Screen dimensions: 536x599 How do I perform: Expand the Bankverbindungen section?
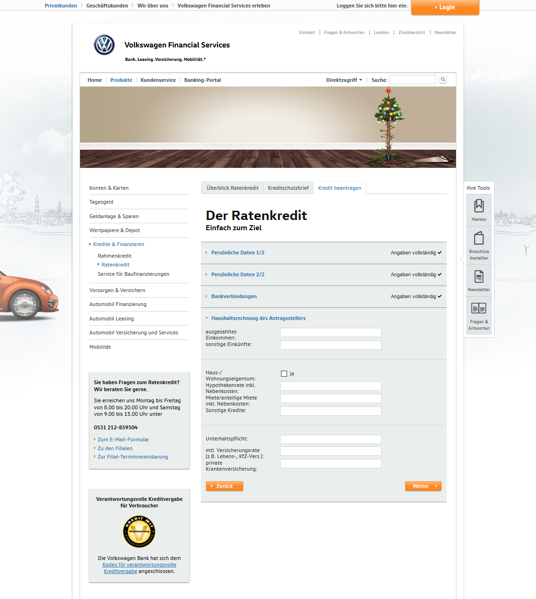click(234, 296)
